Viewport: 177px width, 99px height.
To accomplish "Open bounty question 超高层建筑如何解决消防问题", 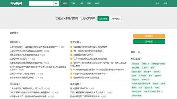I will [x=87, y=78].
